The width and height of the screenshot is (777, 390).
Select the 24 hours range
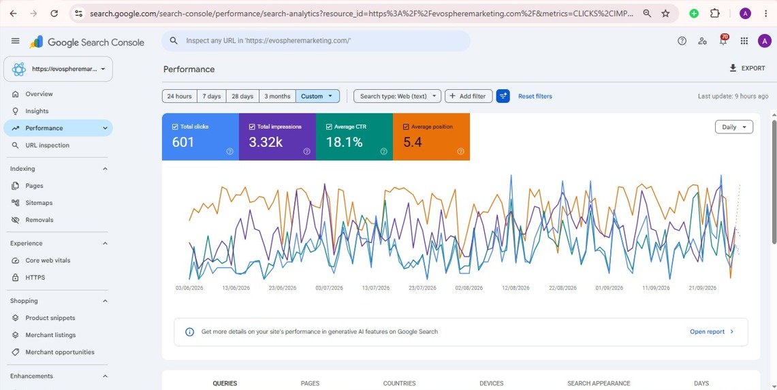click(x=179, y=96)
